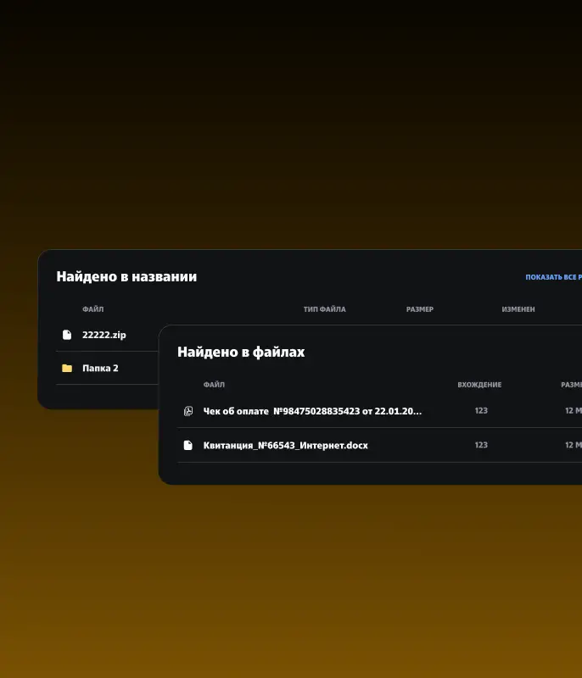Click the Найдено в файлах heading
Viewport: 582px width, 678px height.
(241, 352)
